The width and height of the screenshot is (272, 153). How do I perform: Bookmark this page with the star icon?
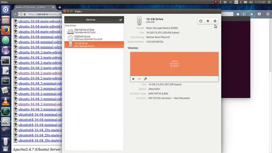(238, 14)
